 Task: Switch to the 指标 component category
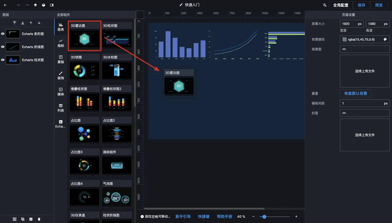point(61,43)
